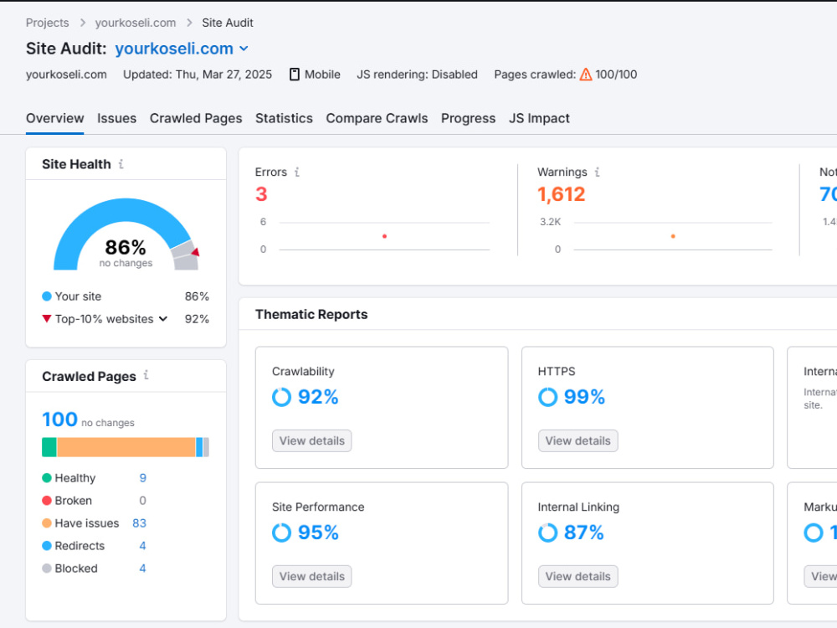The image size is (837, 628).
Task: Open the Progress tab
Action: point(468,118)
